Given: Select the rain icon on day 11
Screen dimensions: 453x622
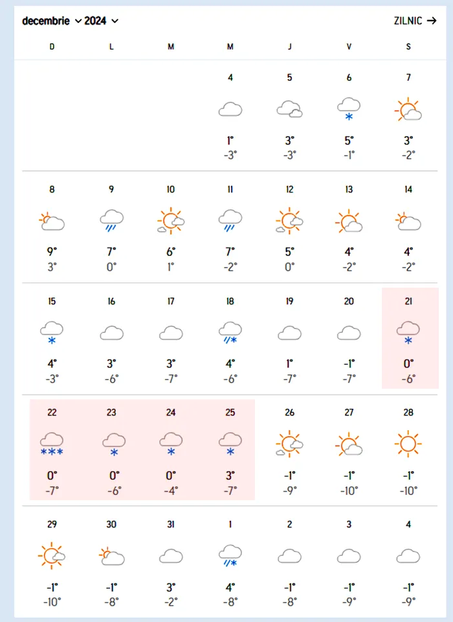Looking at the screenshot, I should click(230, 220).
